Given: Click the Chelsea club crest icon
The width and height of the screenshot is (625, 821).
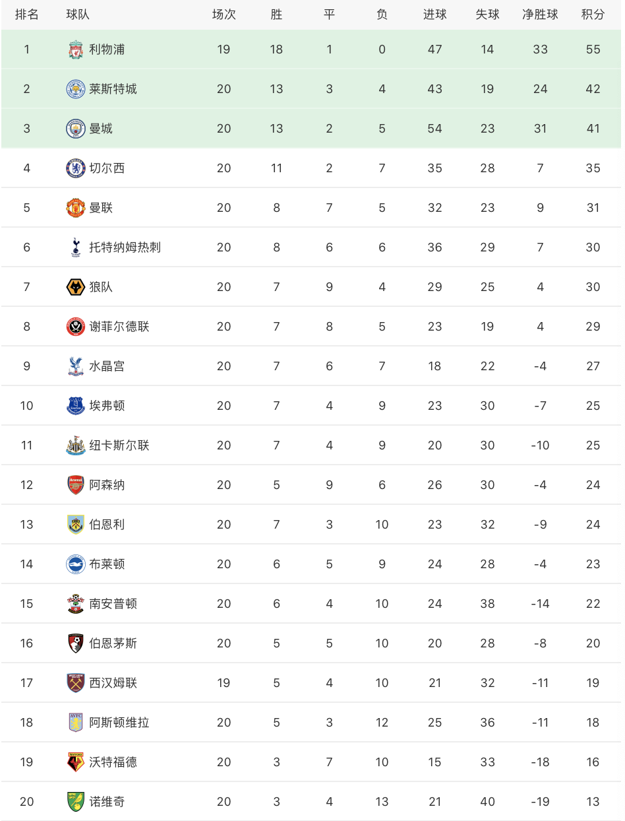Looking at the screenshot, I should (x=76, y=168).
